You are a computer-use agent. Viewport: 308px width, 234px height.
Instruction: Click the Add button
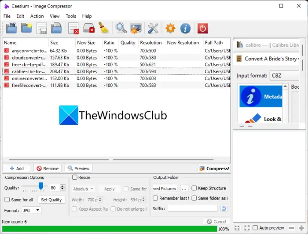click(x=16, y=168)
